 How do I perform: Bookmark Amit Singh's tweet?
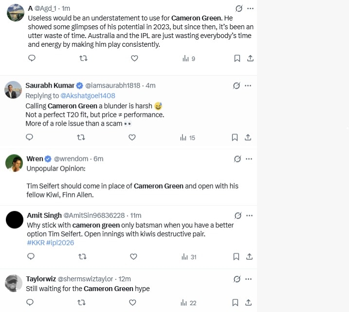(x=236, y=256)
